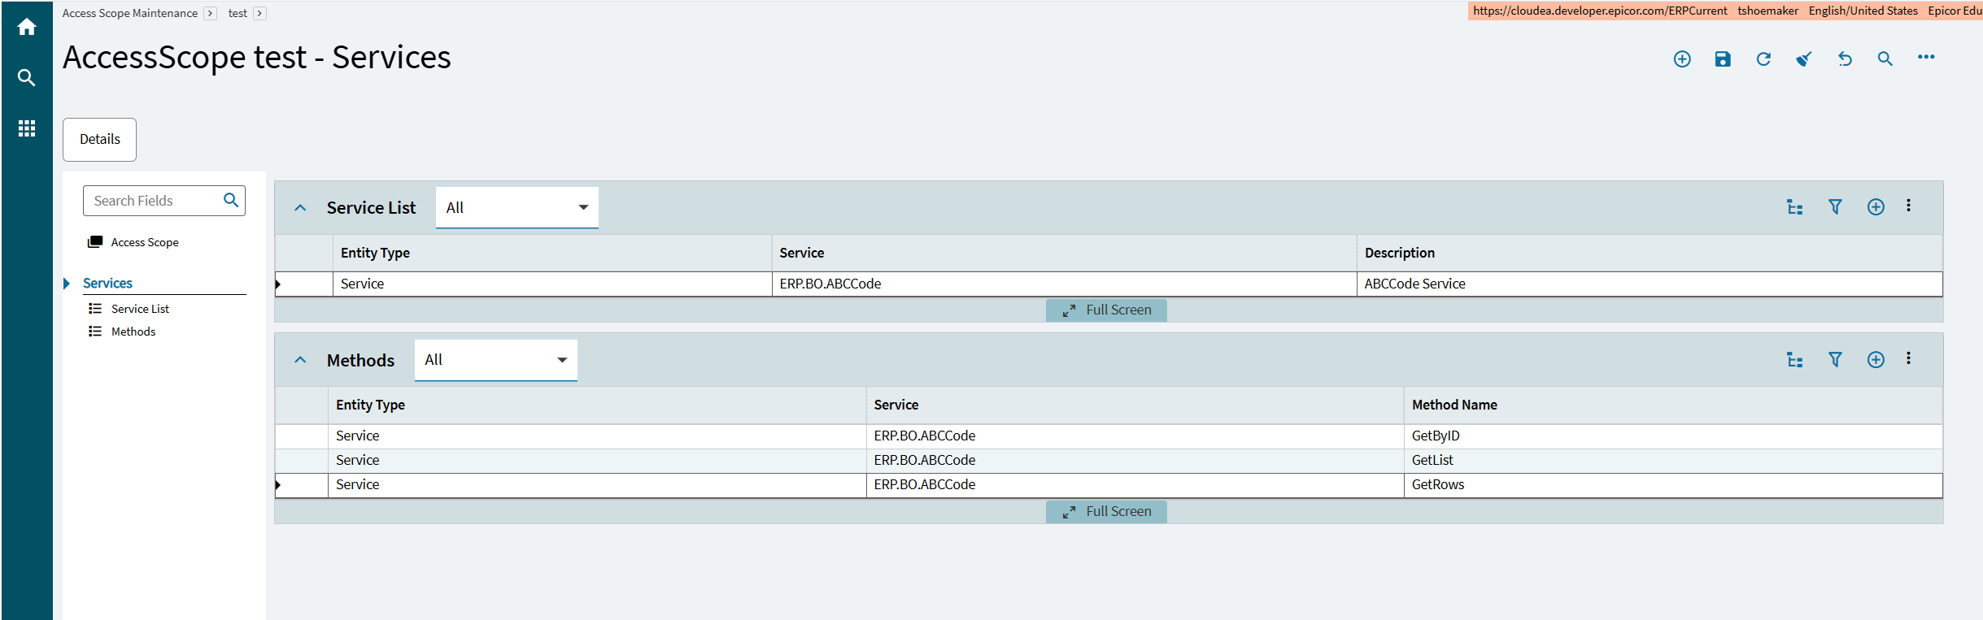The width and height of the screenshot is (1983, 620).
Task: Open the filter icon in Service List
Action: [x=1835, y=207]
